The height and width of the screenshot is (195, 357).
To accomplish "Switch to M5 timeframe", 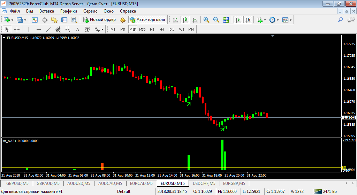I will click(x=123, y=29).
